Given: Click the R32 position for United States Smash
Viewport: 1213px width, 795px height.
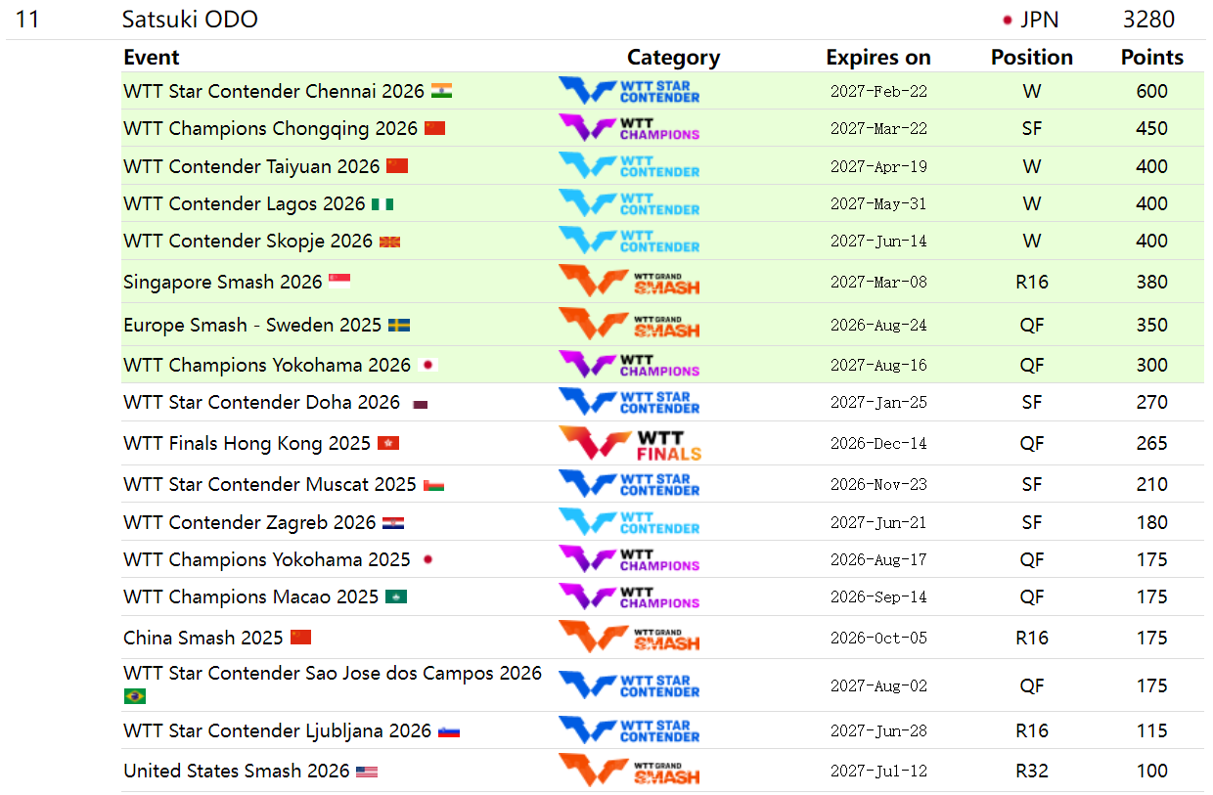Looking at the screenshot, I should (x=1032, y=771).
